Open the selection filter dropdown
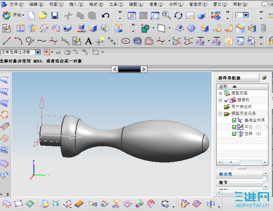The height and width of the screenshot is (211, 273). tap(38, 52)
